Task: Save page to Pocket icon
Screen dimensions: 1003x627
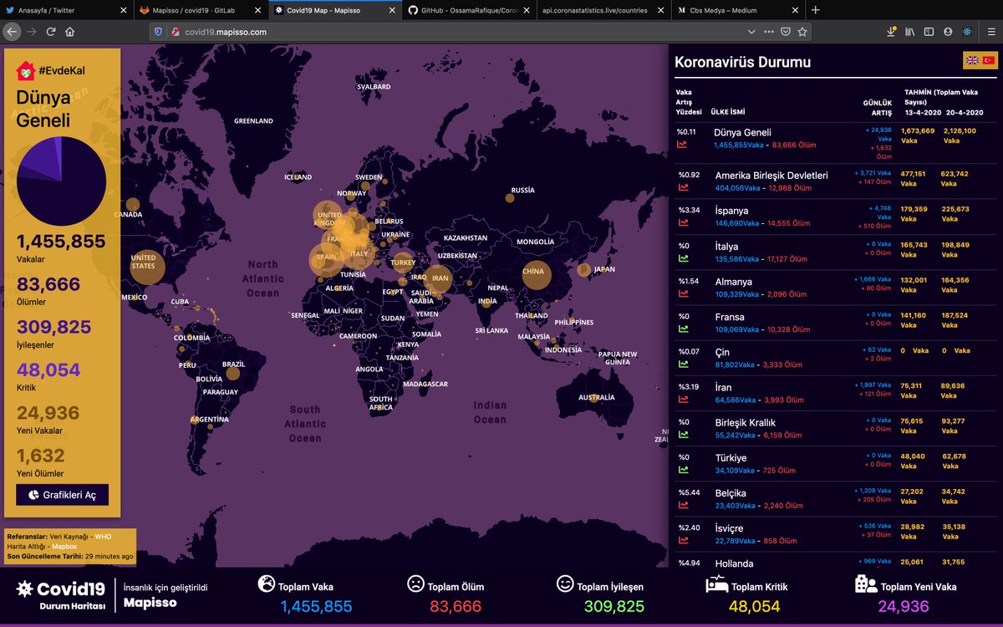Action: (x=786, y=32)
